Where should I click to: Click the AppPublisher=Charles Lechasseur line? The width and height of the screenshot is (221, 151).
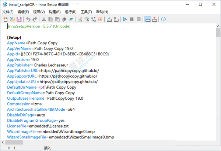click(38, 65)
